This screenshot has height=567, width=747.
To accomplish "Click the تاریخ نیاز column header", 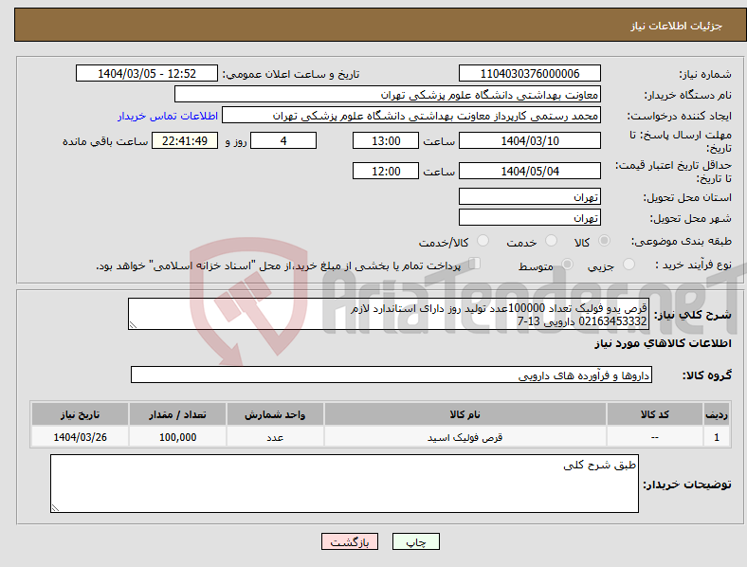I will click(80, 414).
